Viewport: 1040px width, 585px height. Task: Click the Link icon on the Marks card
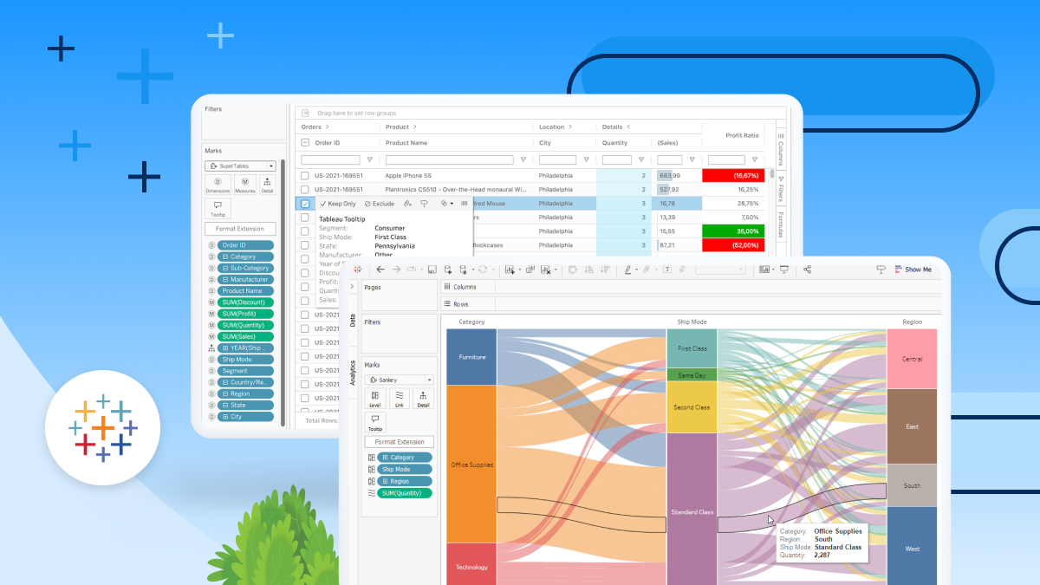click(x=400, y=398)
